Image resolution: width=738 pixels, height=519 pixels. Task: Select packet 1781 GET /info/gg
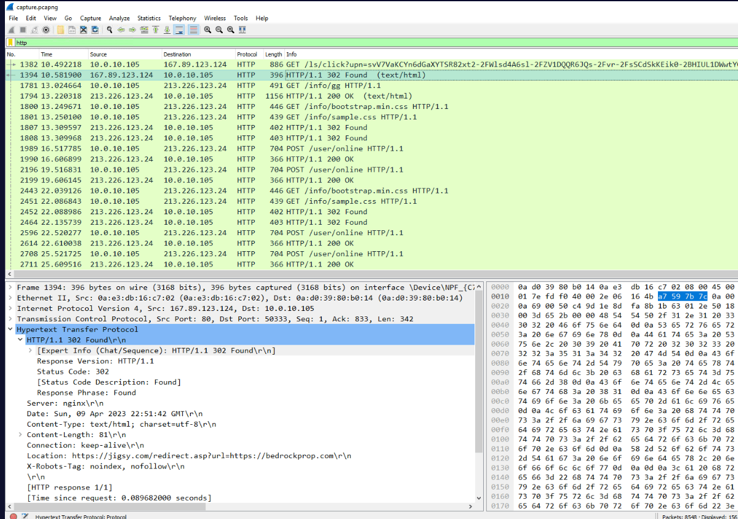click(372, 86)
